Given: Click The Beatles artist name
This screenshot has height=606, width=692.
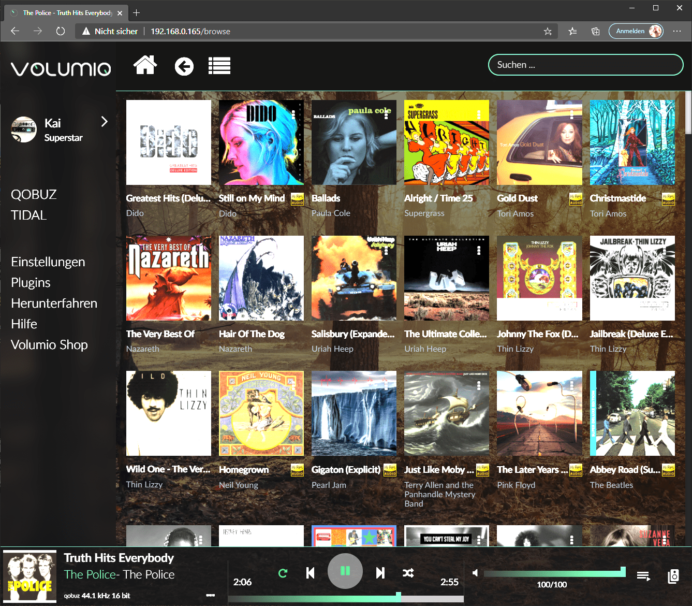Looking at the screenshot, I should tap(611, 485).
